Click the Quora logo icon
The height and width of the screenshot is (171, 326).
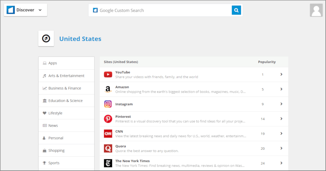108,148
